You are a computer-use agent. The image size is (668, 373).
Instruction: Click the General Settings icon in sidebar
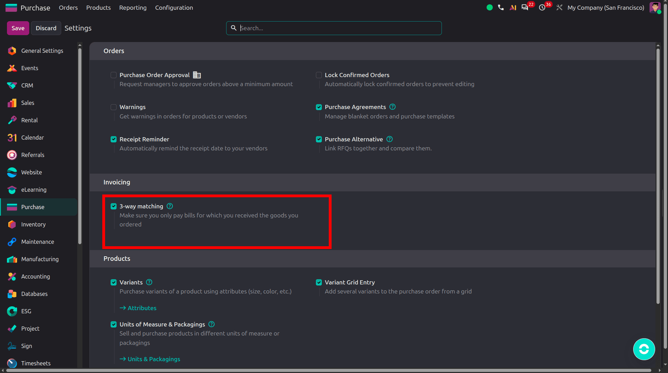click(12, 51)
